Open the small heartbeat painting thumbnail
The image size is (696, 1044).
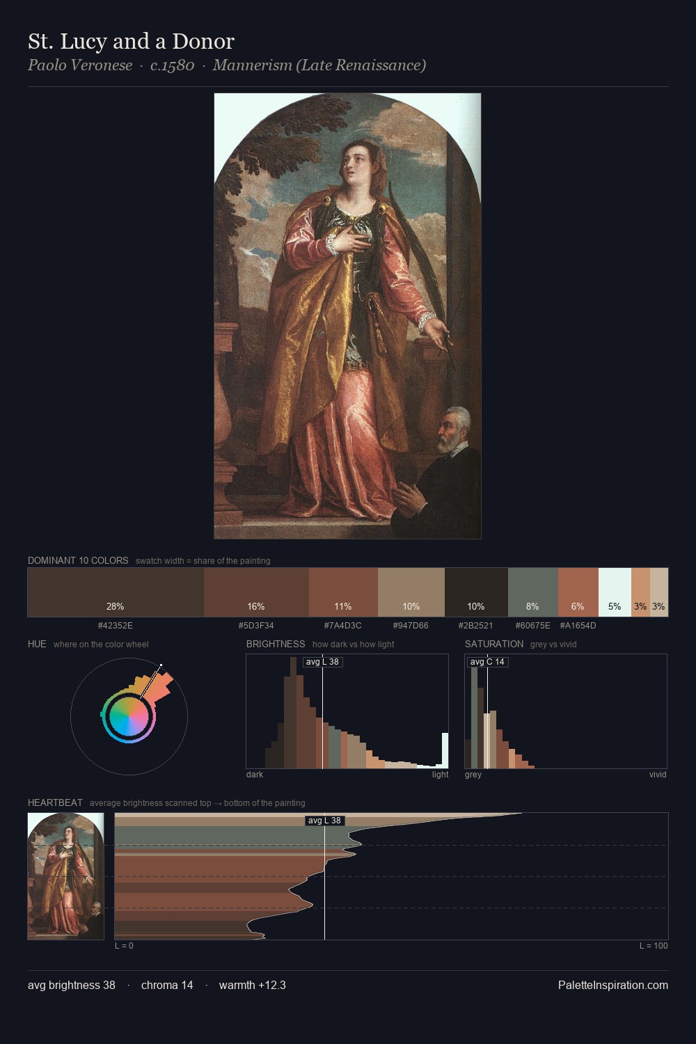point(65,876)
